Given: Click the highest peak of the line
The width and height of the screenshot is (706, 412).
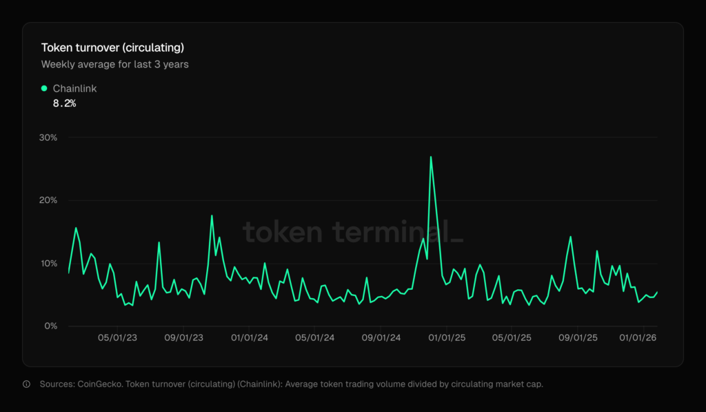Looking at the screenshot, I should (431, 157).
